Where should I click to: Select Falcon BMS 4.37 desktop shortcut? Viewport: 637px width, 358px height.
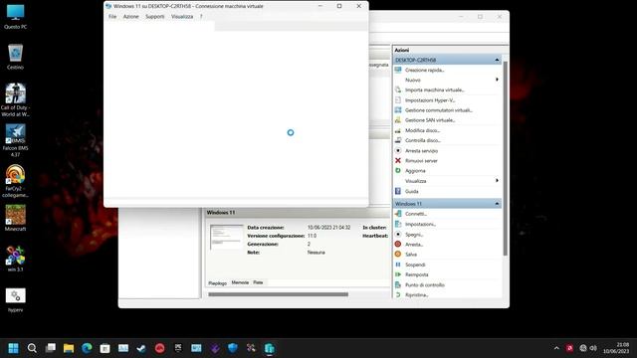[16, 140]
